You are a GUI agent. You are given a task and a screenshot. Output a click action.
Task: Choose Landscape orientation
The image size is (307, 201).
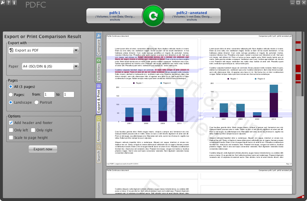click(11, 102)
